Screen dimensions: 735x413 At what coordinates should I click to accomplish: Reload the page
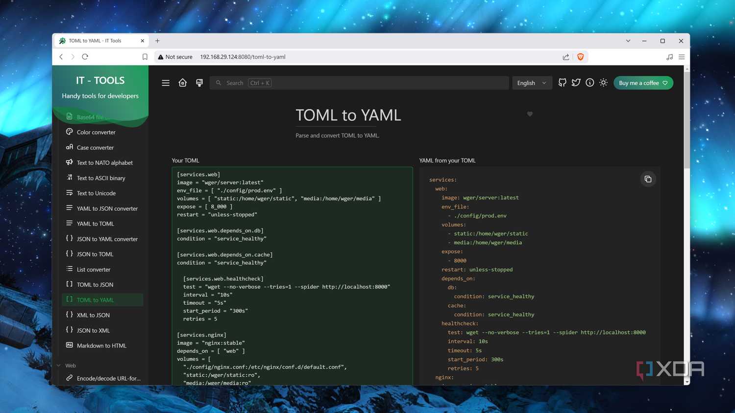click(x=85, y=57)
